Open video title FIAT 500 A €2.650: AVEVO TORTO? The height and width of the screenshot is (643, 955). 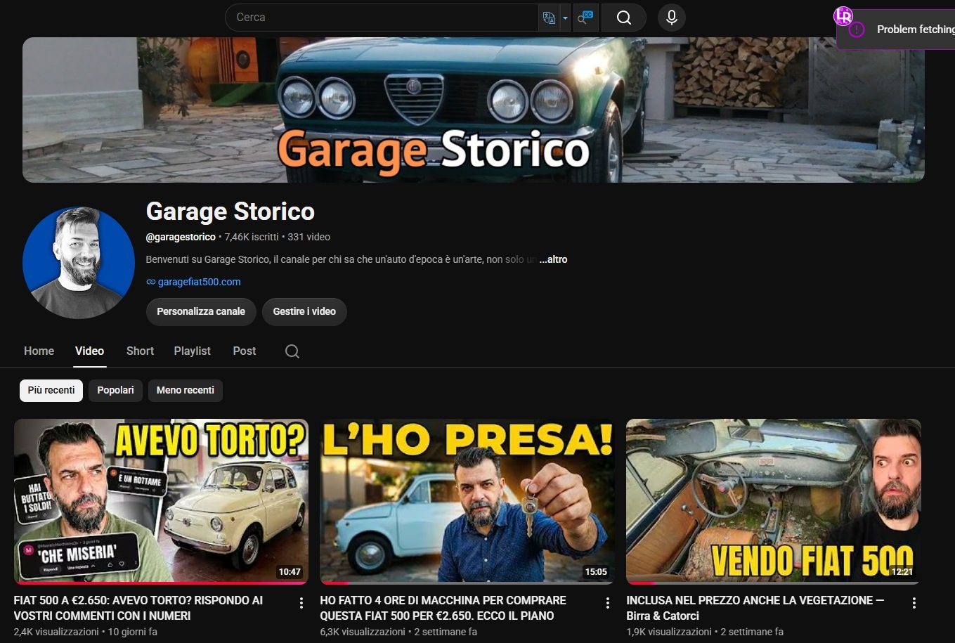pos(138,608)
